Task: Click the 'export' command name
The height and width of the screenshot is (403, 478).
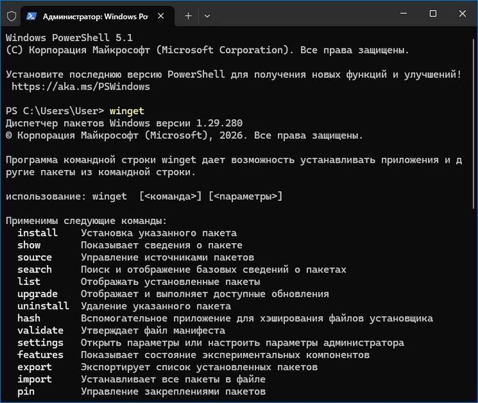Action: point(34,367)
